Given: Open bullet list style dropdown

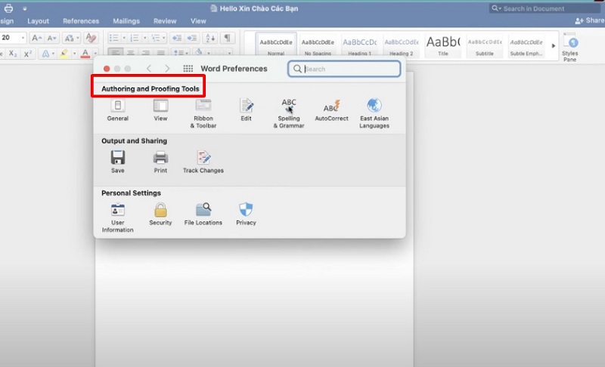Looking at the screenshot, I should coord(124,38).
